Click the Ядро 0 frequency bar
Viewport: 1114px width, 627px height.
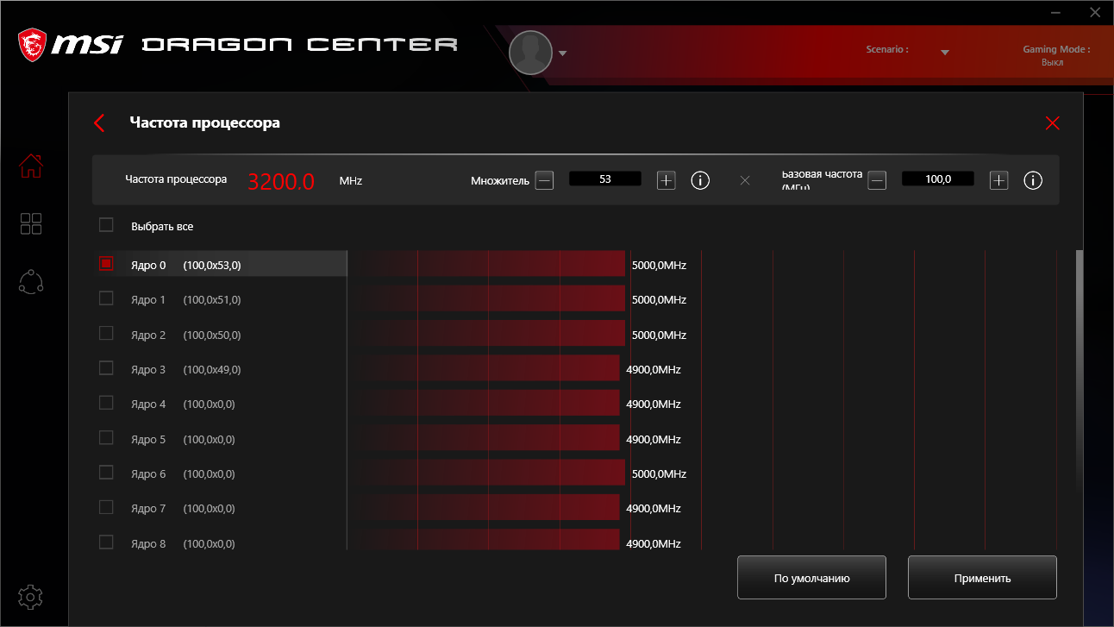tap(487, 264)
